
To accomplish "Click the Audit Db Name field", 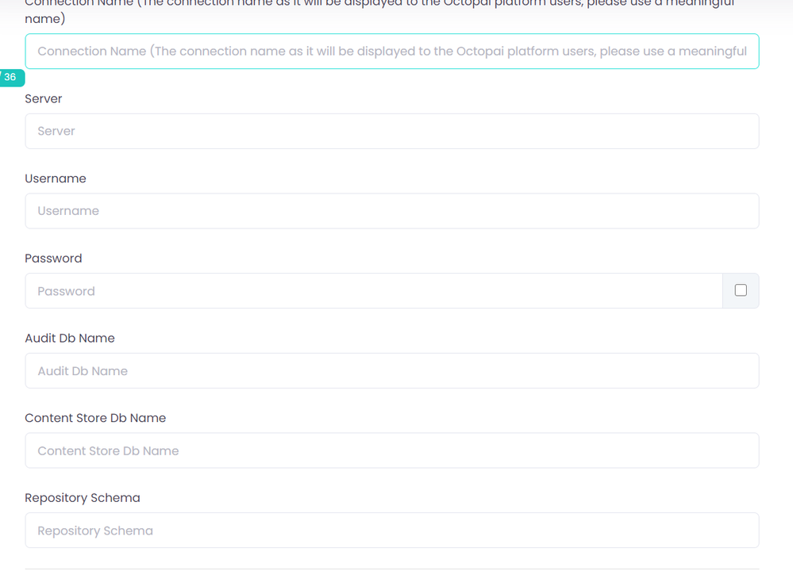I will (392, 371).
